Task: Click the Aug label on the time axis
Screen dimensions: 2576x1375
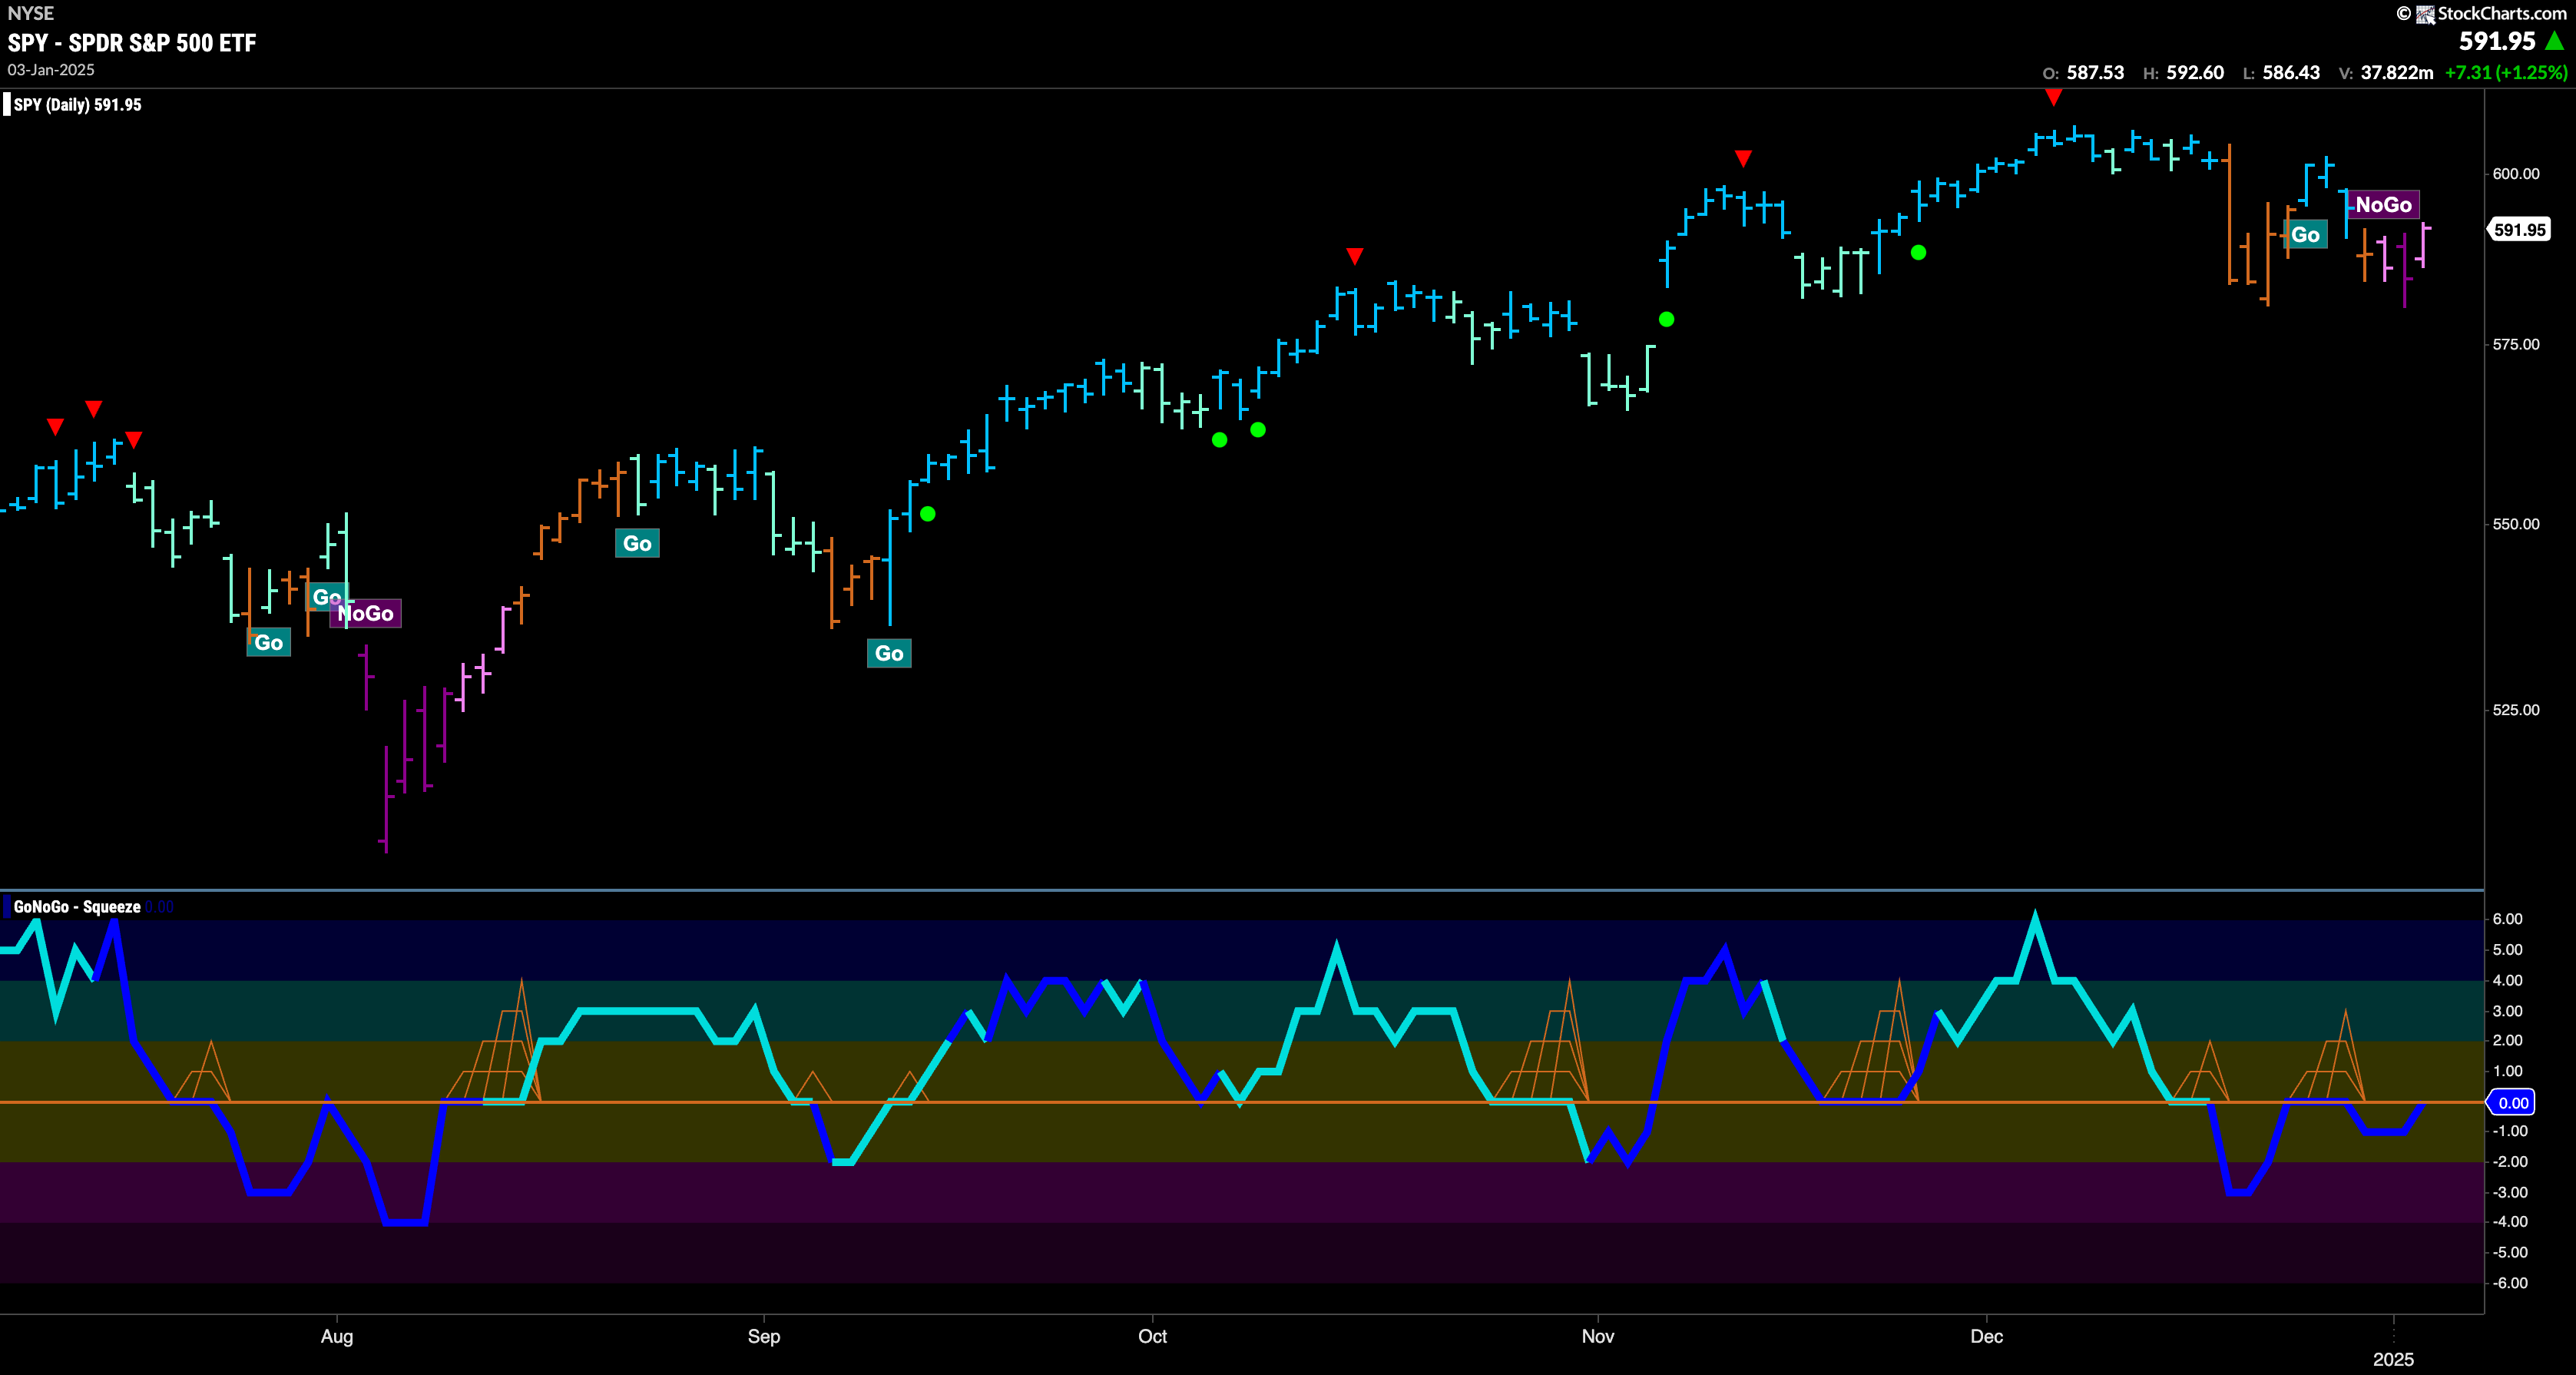Action: coord(337,1336)
